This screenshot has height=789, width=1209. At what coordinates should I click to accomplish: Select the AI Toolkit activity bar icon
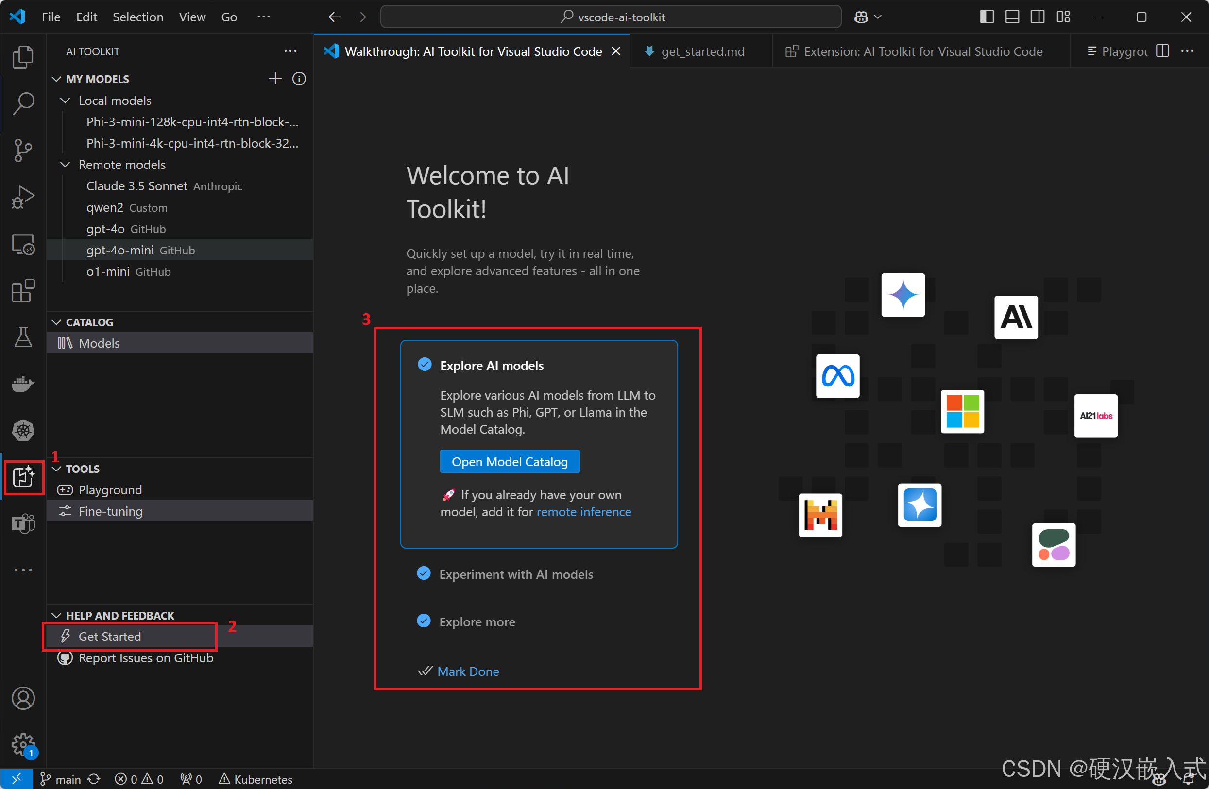click(23, 477)
